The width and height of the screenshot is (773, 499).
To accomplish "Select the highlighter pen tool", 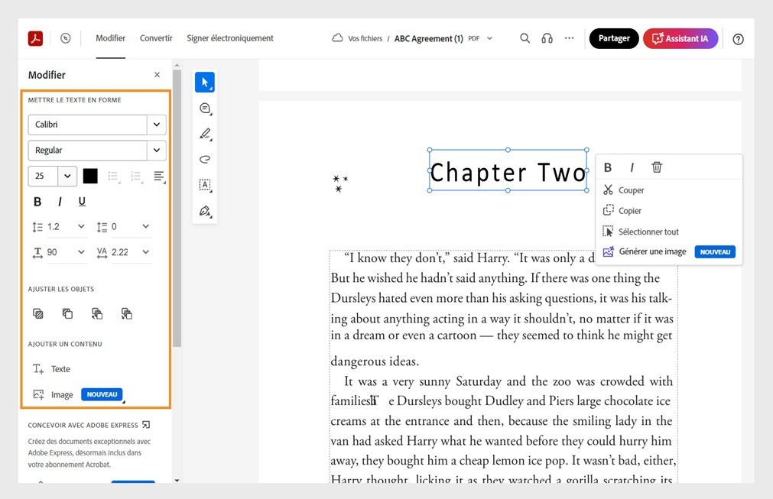I will 205,134.
